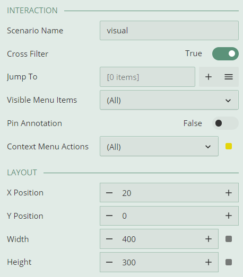Click the gray square next to Height
Screen dimensions: 243x277
[x=229, y=262]
